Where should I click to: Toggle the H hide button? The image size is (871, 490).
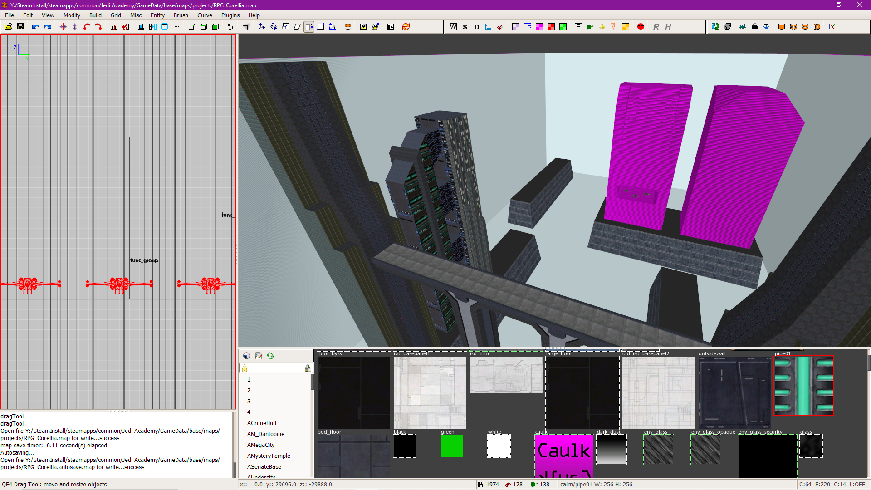[668, 27]
